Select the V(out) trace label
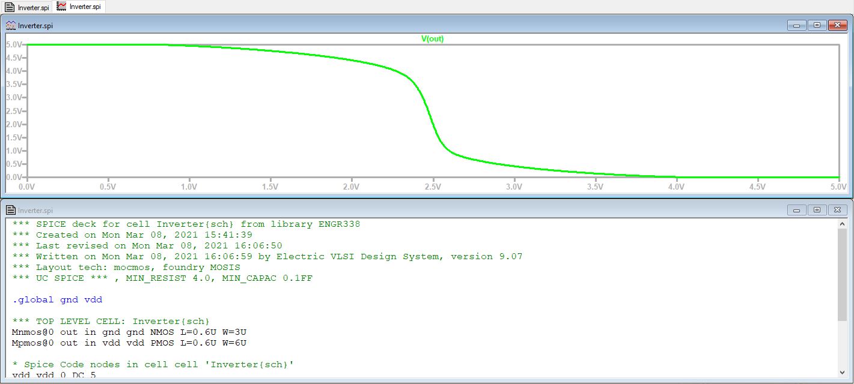The image size is (854, 384). click(432, 39)
